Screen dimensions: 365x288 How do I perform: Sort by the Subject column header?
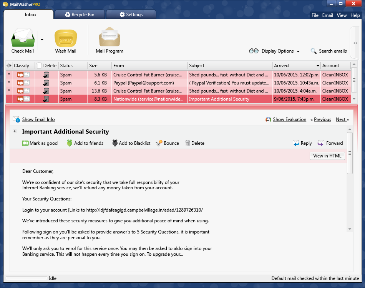click(x=230, y=66)
